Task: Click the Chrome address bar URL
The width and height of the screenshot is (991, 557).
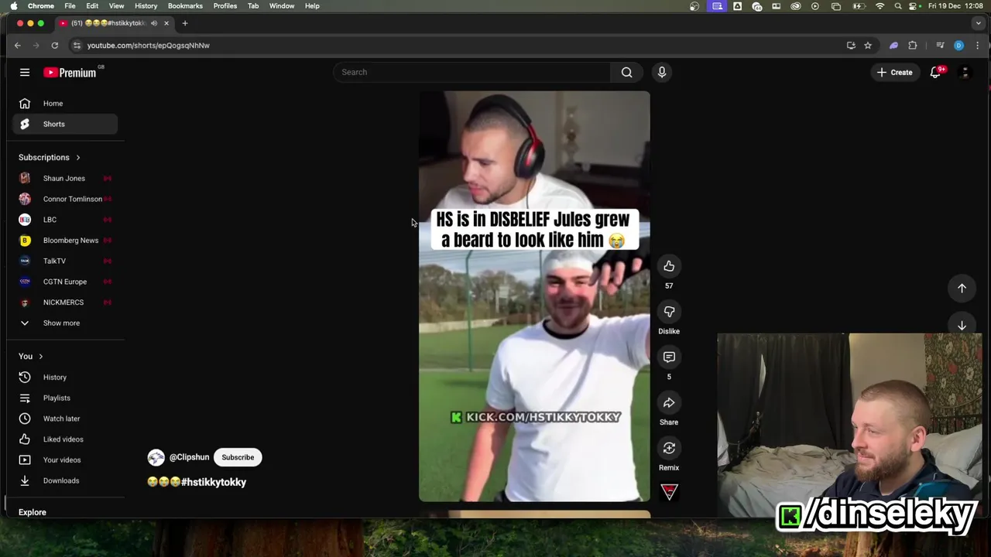Action: point(148,45)
